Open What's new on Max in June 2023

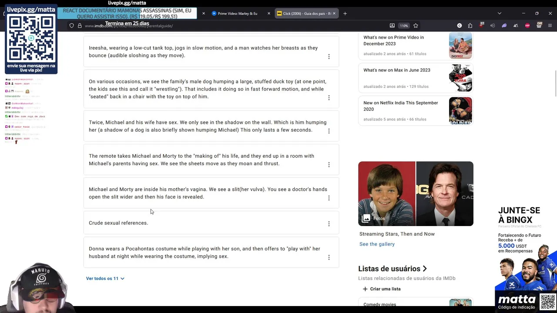click(397, 70)
